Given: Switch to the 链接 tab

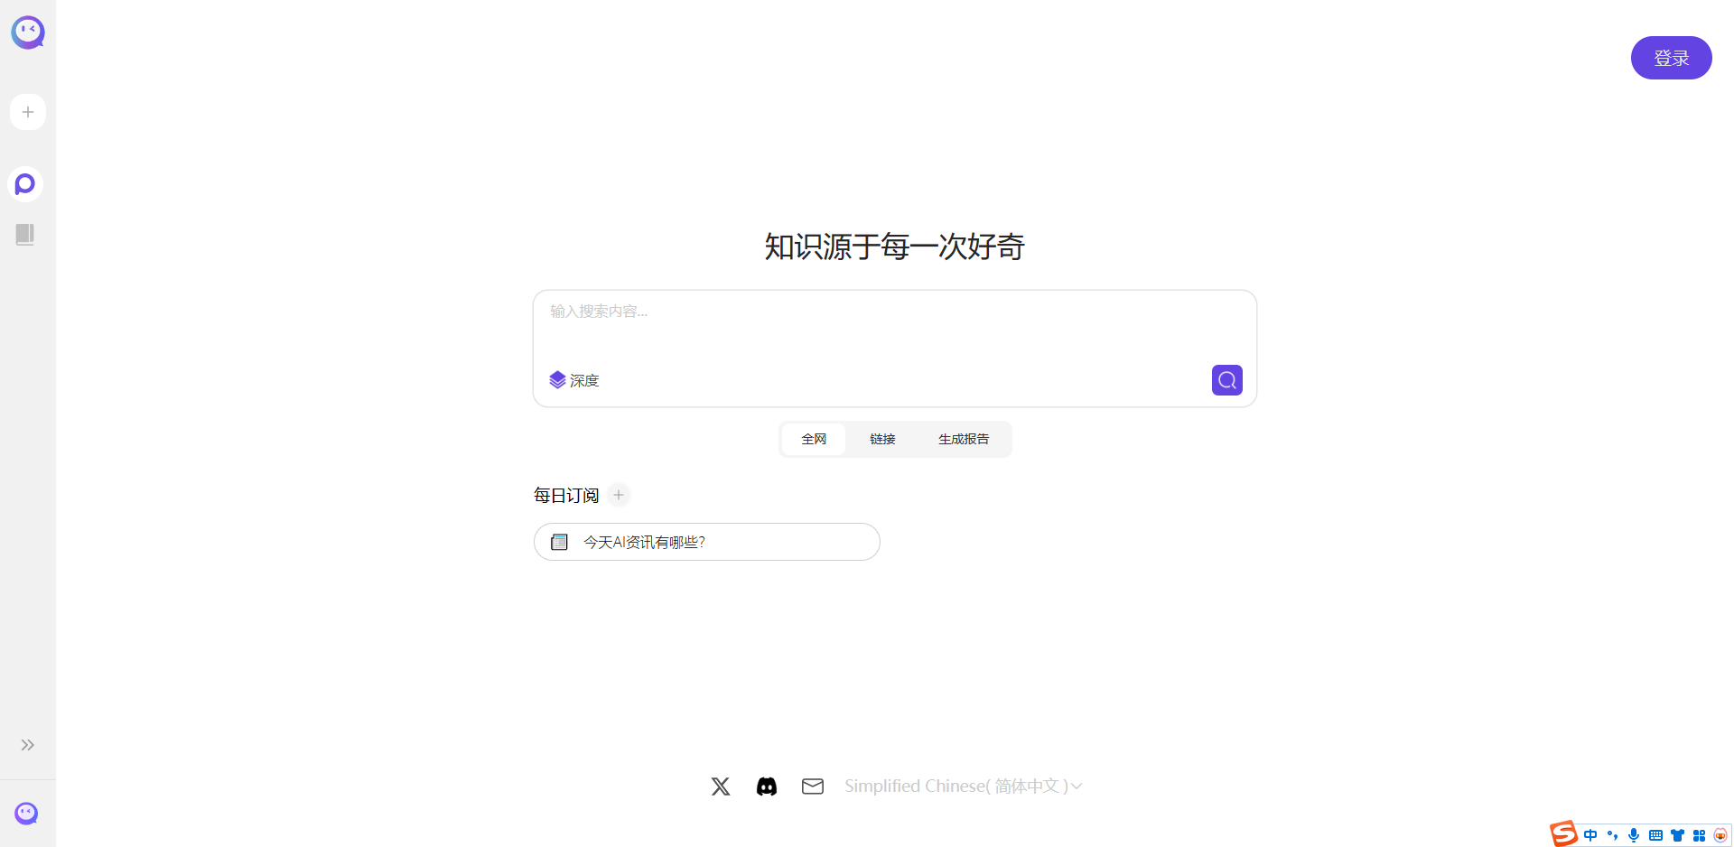Looking at the screenshot, I should 882,439.
